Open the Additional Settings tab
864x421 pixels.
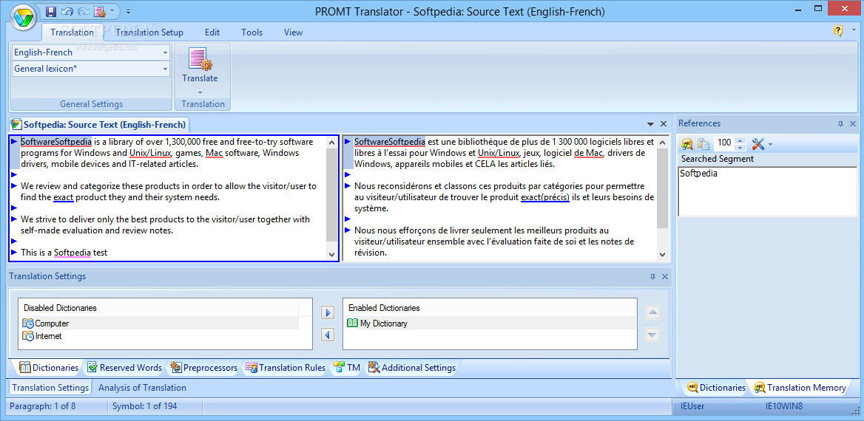[412, 367]
